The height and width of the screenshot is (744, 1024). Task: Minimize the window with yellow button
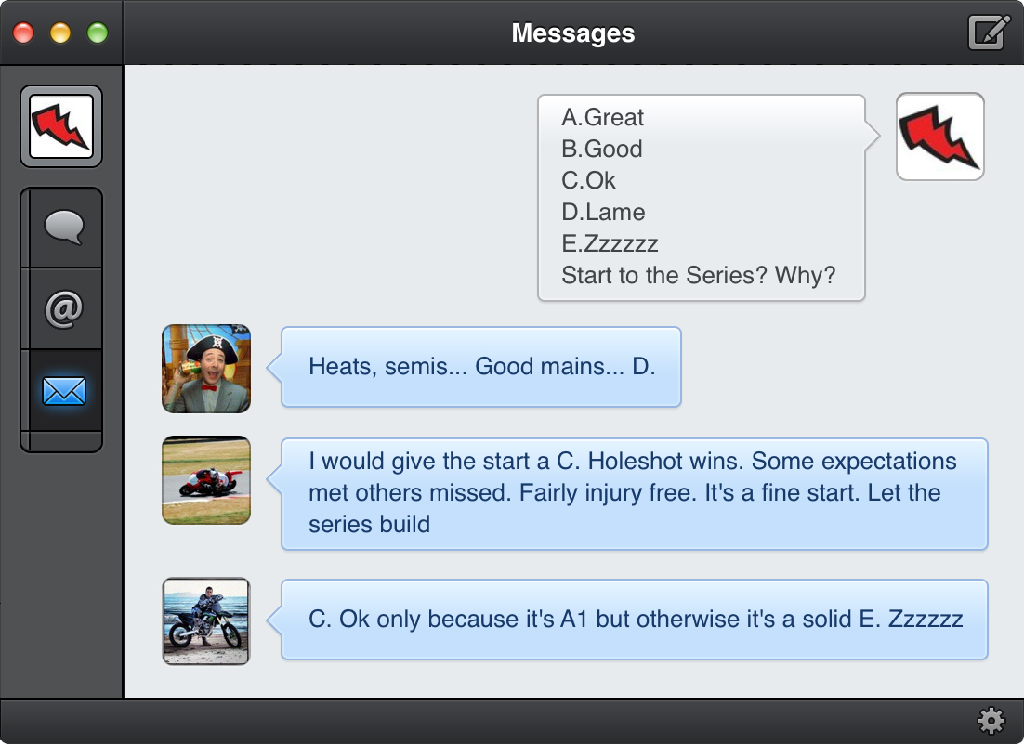tap(60, 34)
